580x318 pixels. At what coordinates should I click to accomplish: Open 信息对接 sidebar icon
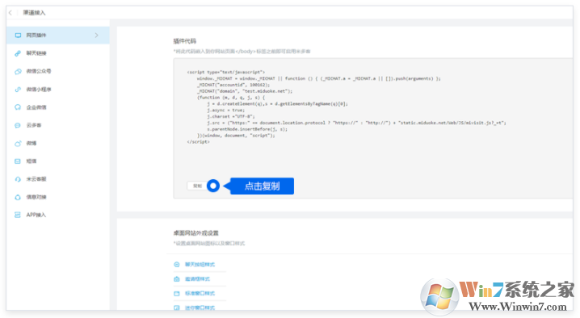(18, 197)
